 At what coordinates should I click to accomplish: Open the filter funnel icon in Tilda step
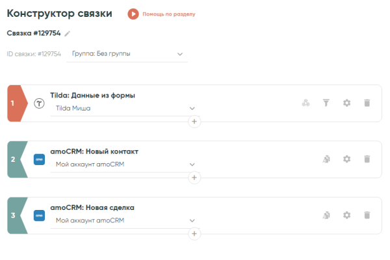coord(326,103)
